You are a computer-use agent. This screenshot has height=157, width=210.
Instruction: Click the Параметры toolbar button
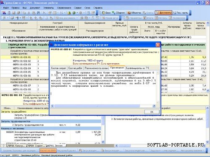click(x=134, y=18)
